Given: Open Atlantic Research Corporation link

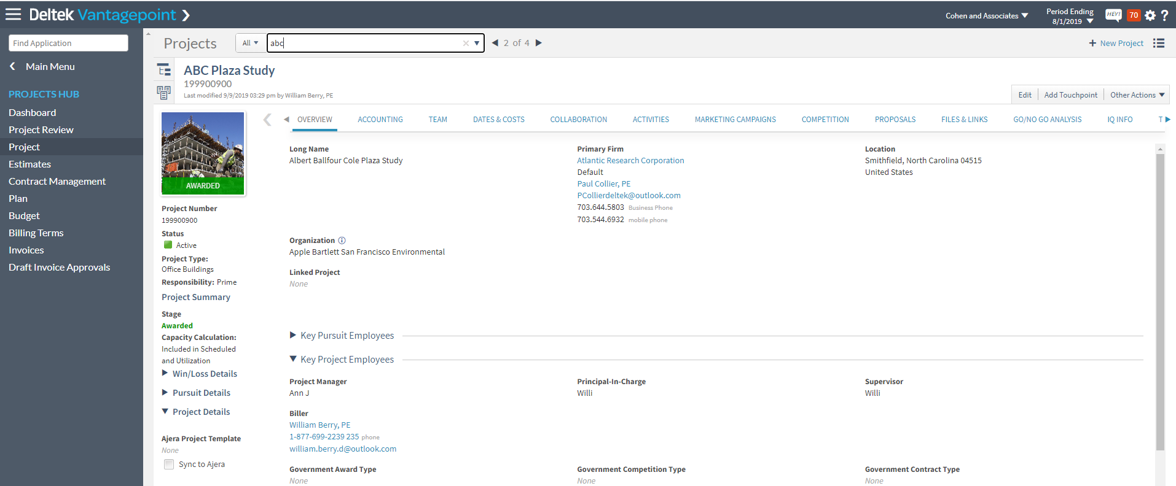Looking at the screenshot, I should (x=630, y=161).
